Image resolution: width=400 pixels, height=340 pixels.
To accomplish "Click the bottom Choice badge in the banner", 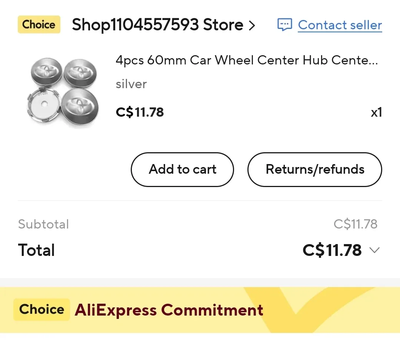I will click(41, 310).
